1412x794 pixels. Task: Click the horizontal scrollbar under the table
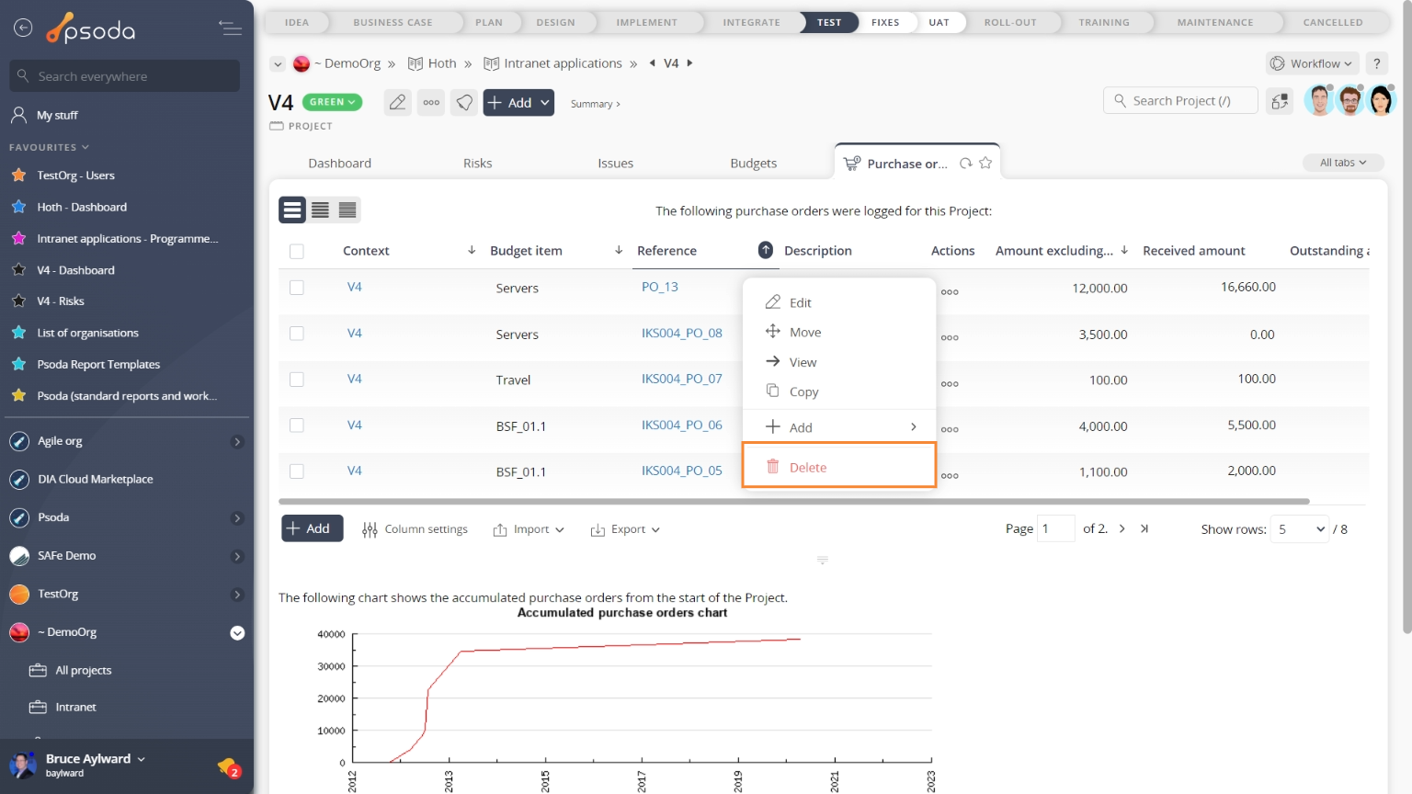pos(794,502)
